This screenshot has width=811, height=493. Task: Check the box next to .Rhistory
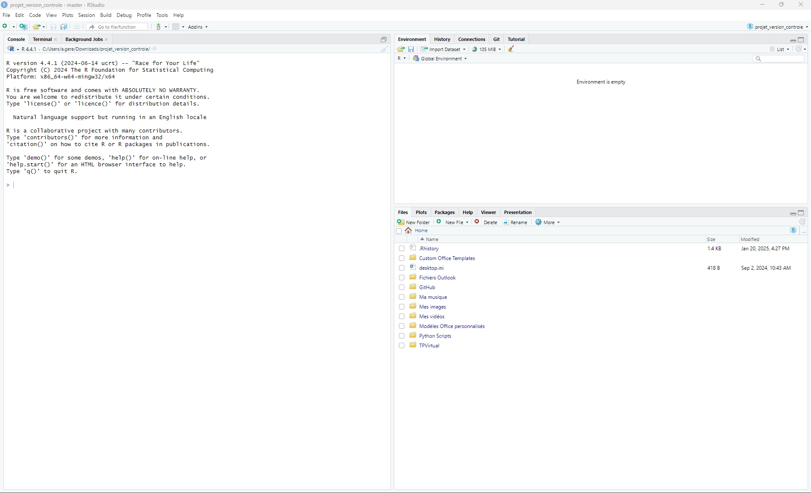[401, 249]
